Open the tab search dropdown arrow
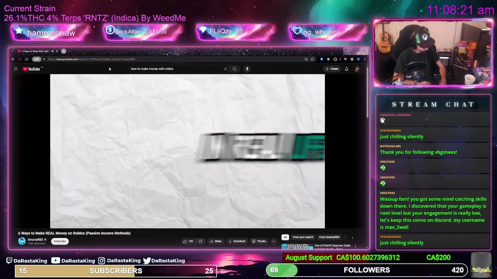Image resolution: width=497 pixels, height=279 pixels. pyautogui.click(x=13, y=51)
